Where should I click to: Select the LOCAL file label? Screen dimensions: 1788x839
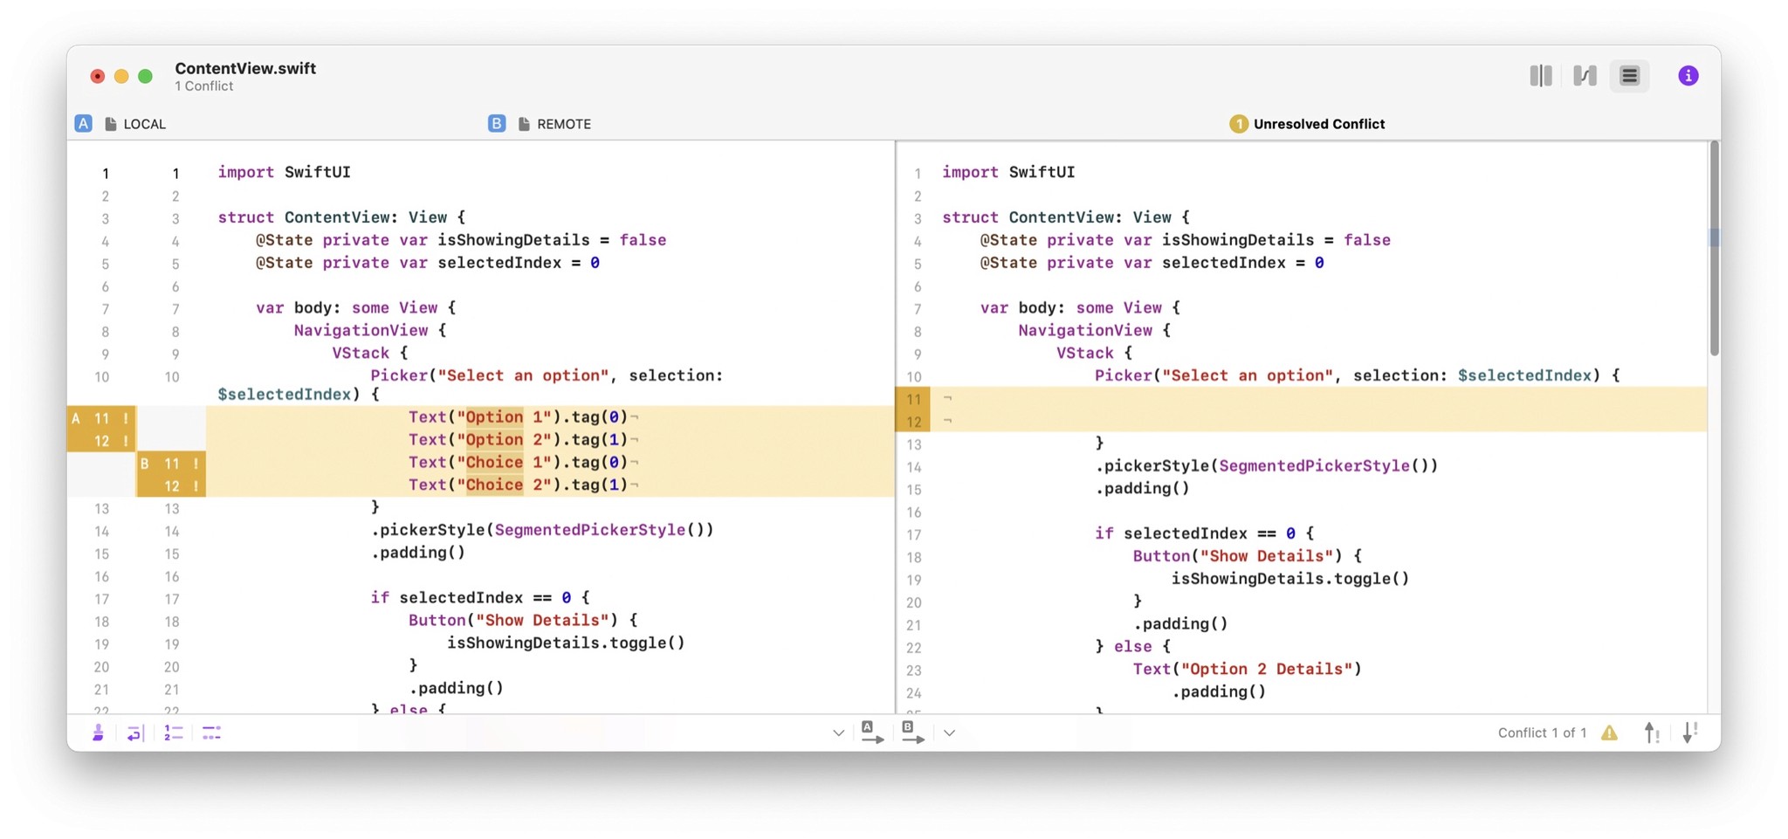click(145, 124)
